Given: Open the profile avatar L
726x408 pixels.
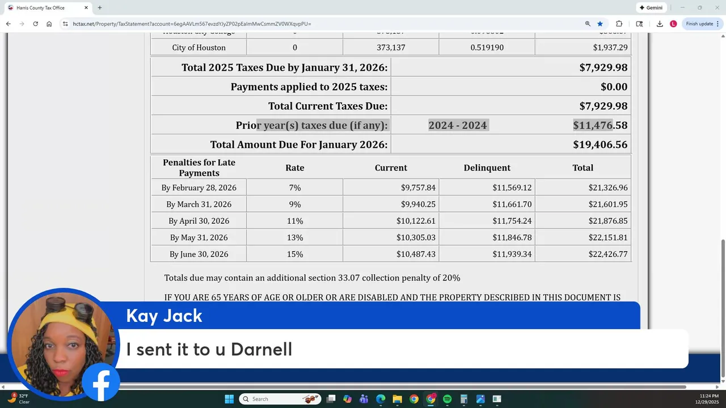Looking at the screenshot, I should (x=673, y=24).
